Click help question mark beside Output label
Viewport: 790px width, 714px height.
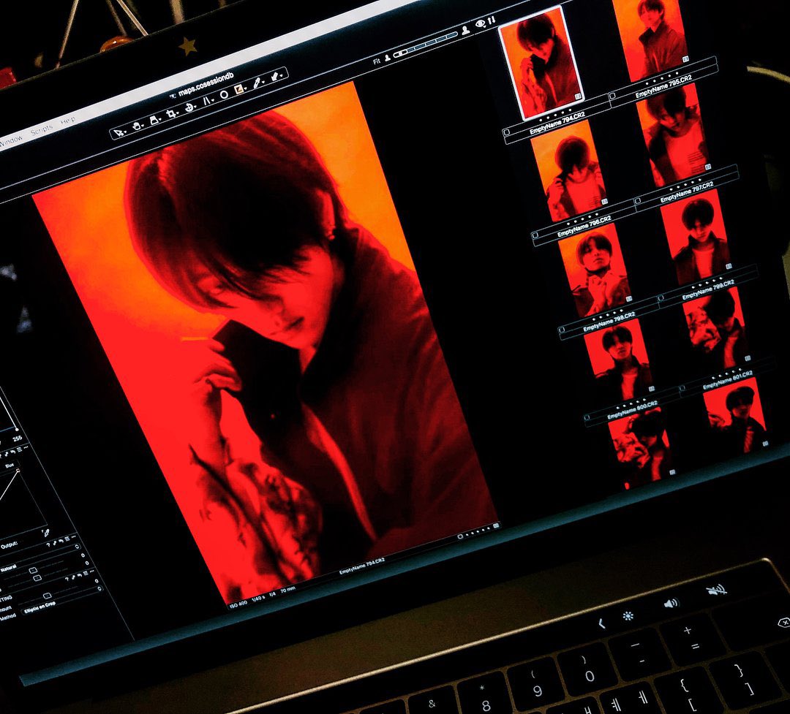click(48, 544)
